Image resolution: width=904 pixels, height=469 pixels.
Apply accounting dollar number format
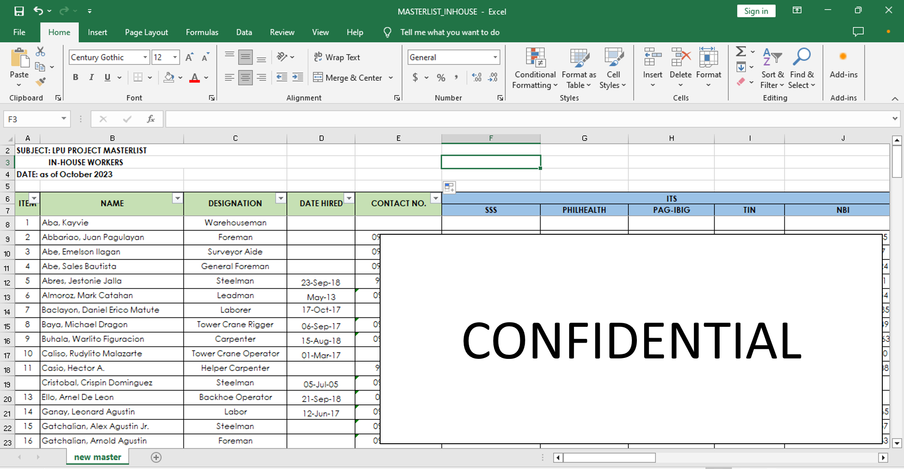pos(415,78)
